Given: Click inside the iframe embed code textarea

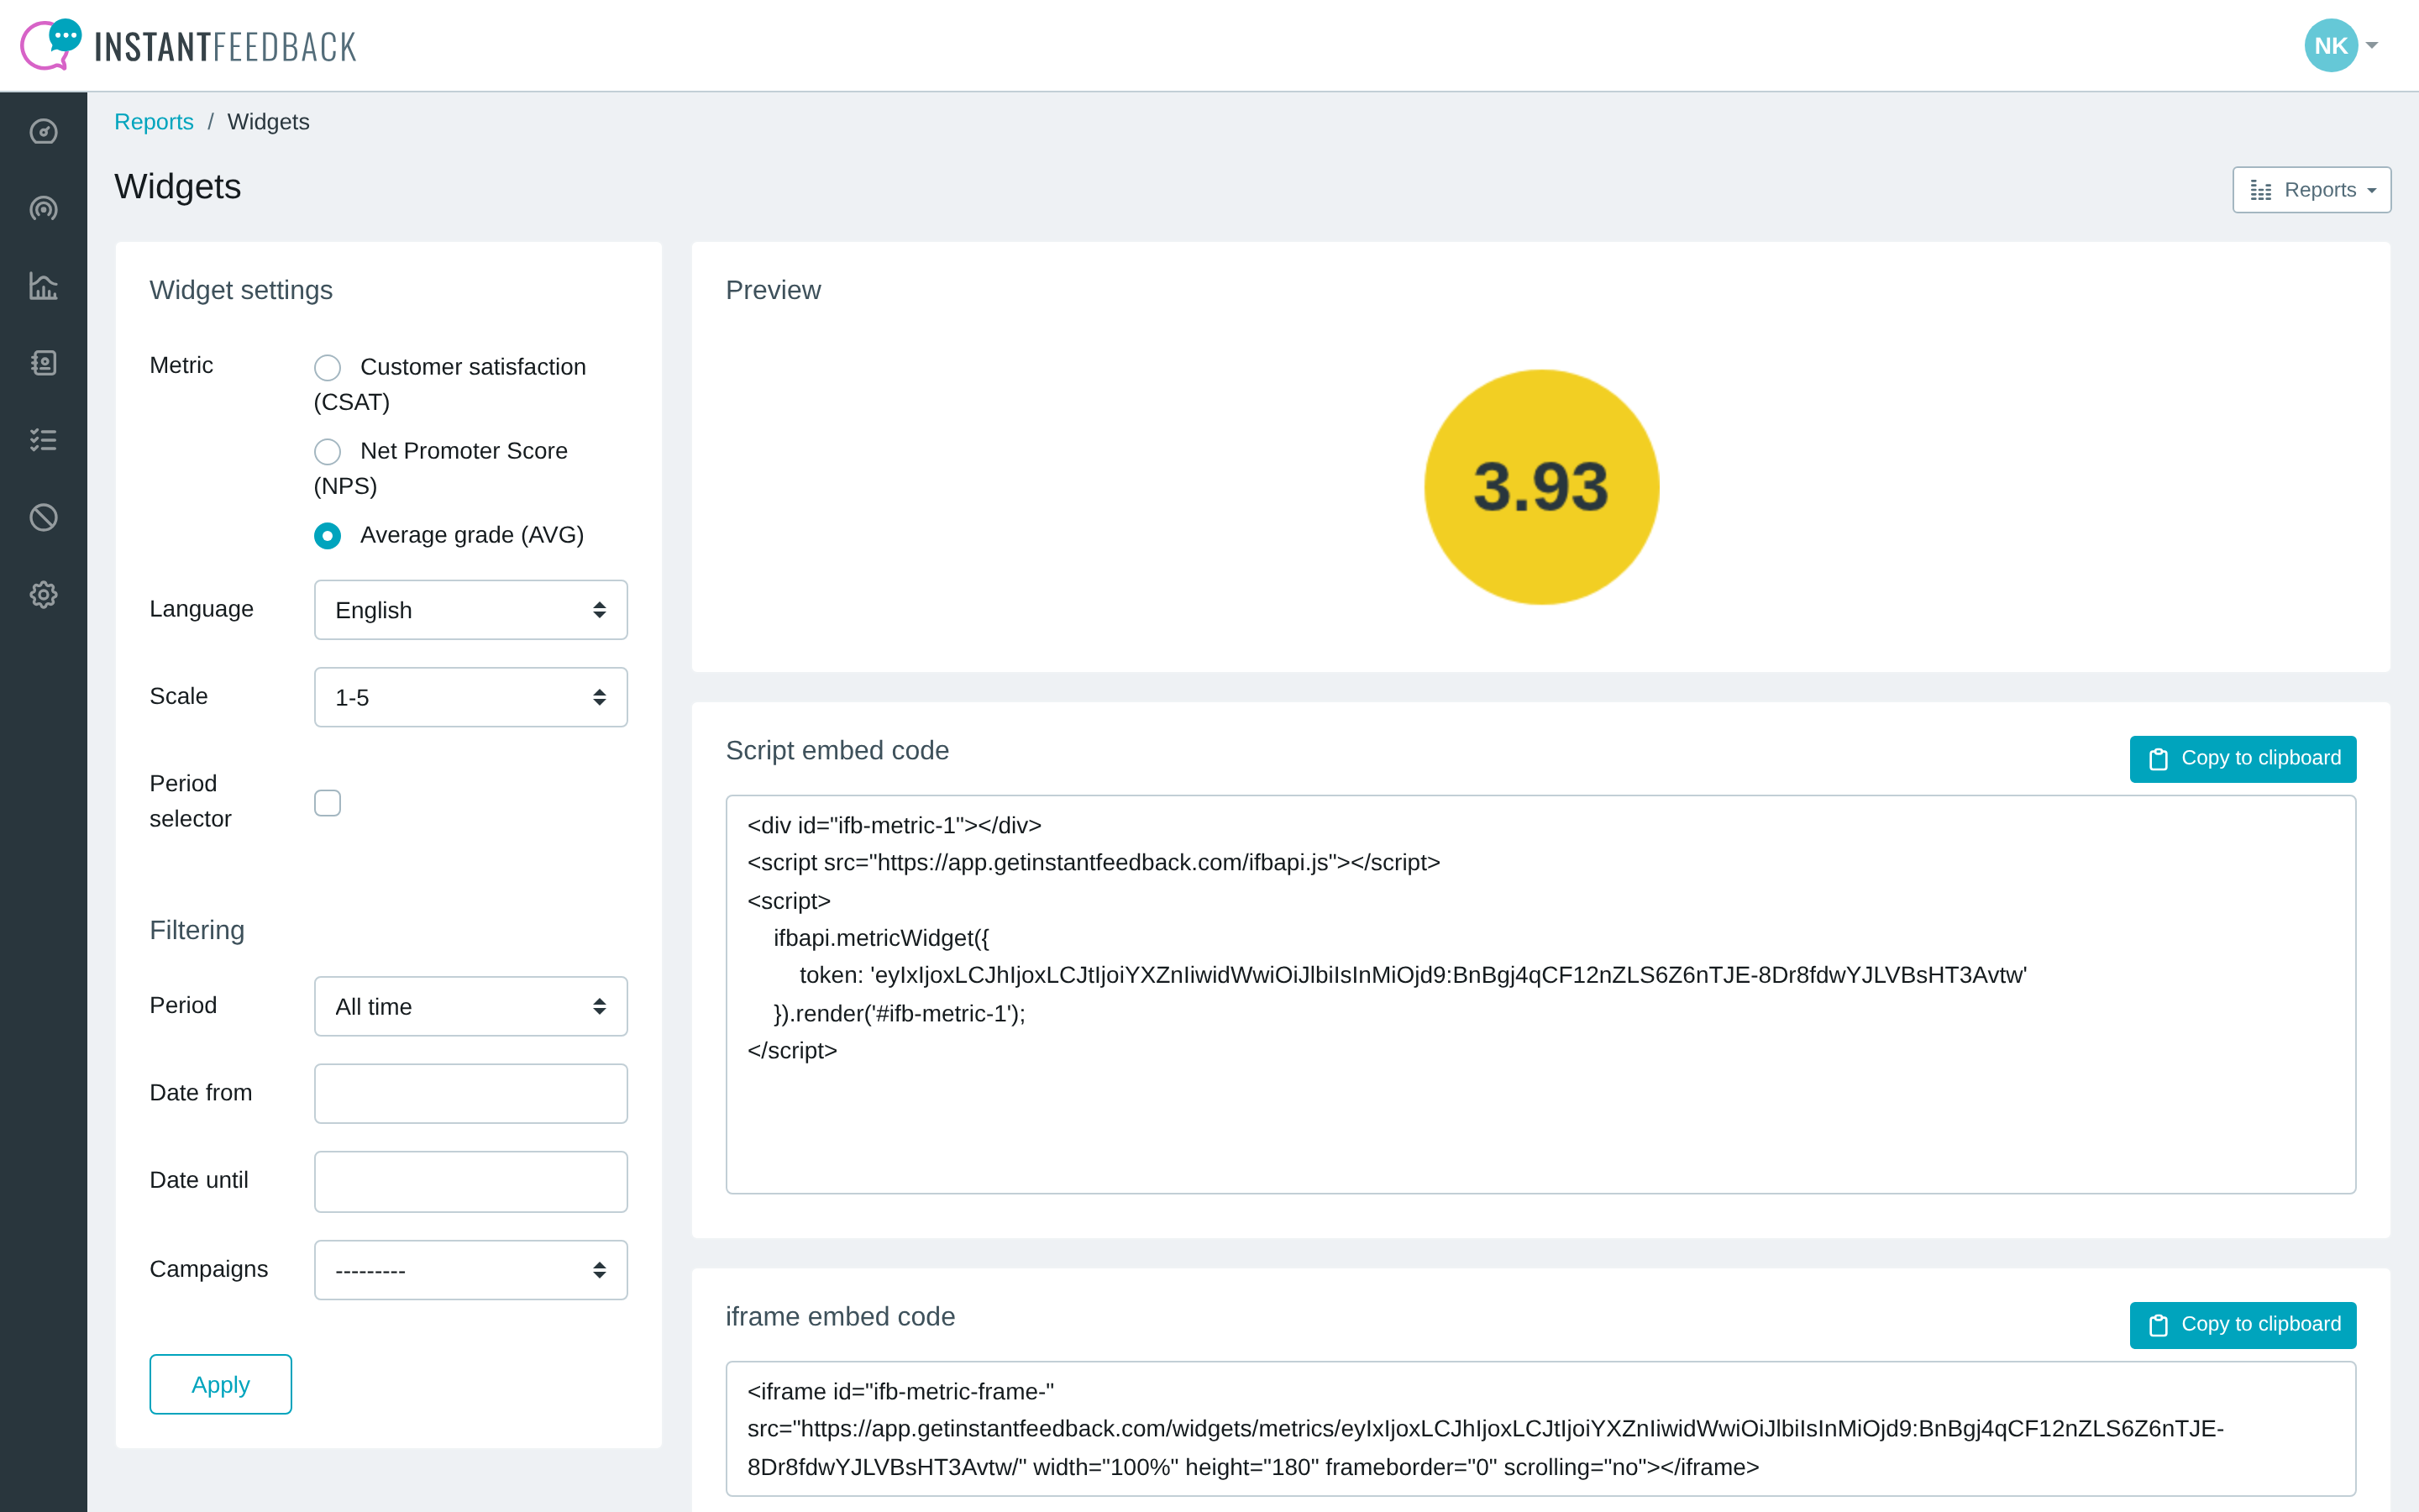Looking at the screenshot, I should pos(1540,1429).
